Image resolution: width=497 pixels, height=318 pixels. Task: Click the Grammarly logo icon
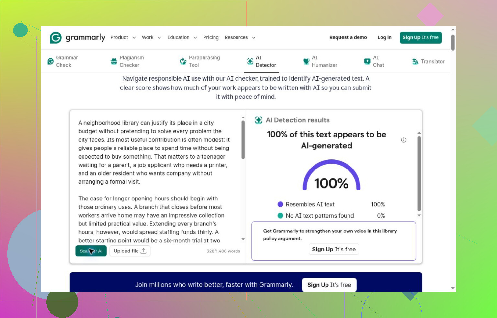click(x=56, y=37)
